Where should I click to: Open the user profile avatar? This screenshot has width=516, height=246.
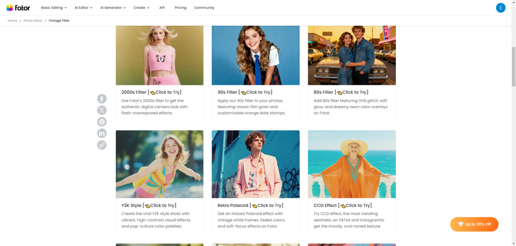click(x=500, y=8)
